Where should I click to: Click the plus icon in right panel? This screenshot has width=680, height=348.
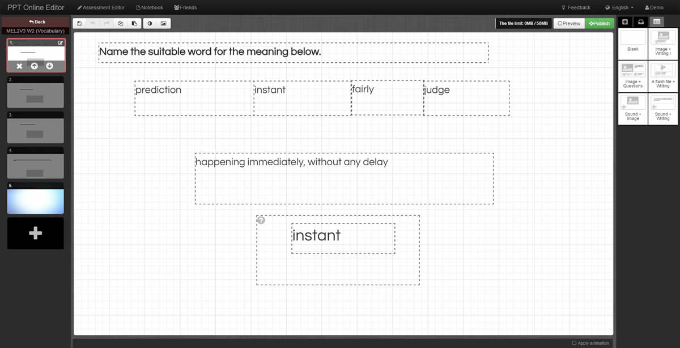[x=625, y=22]
